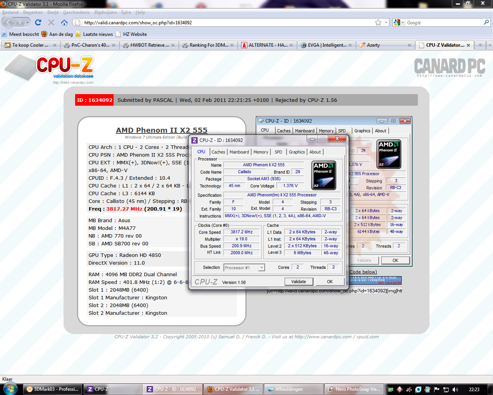
Task: Select About tab in front CPU-Z window
Action: [x=315, y=152]
